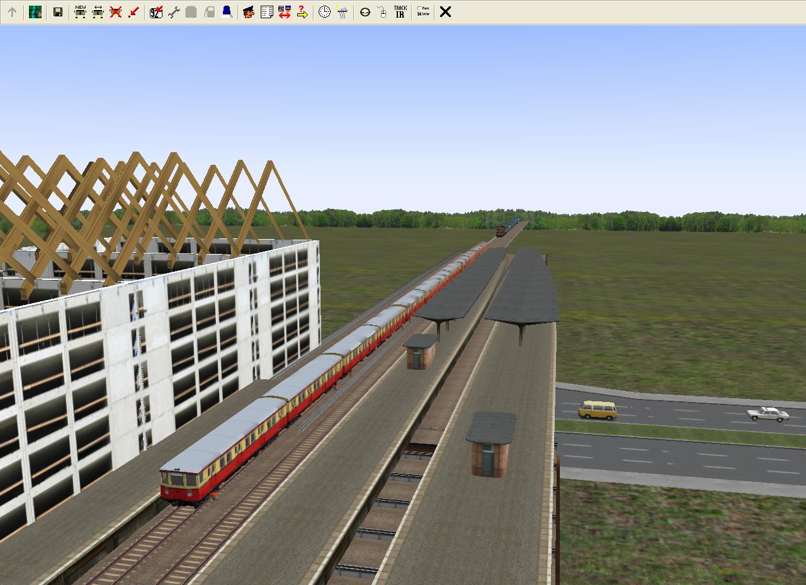This screenshot has width=806, height=585.
Task: Select the red arrow placement tool
Action: pyautogui.click(x=133, y=12)
